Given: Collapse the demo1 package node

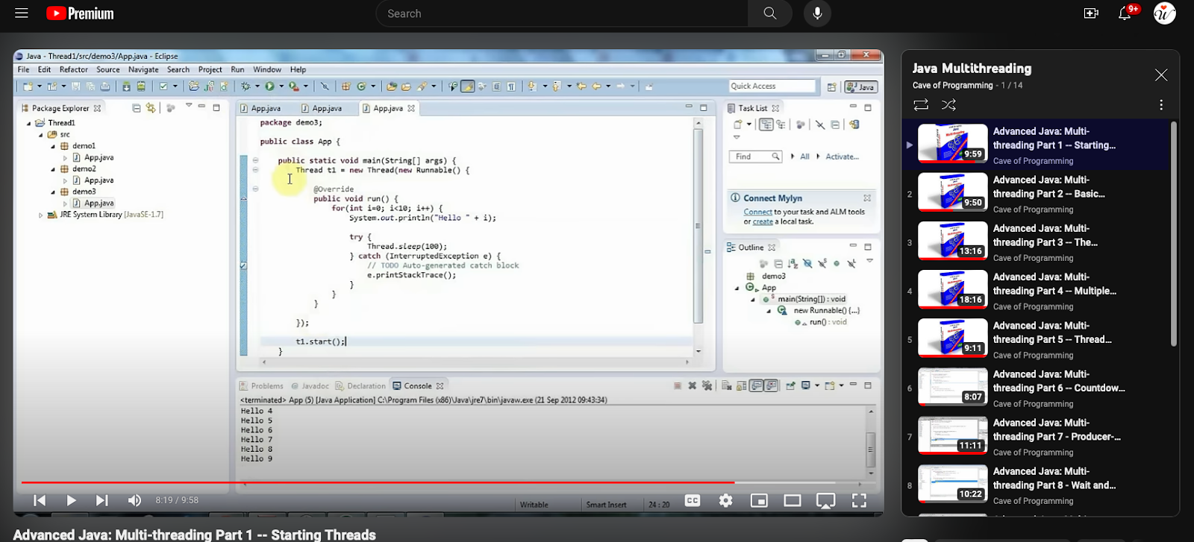Looking at the screenshot, I should pos(53,146).
